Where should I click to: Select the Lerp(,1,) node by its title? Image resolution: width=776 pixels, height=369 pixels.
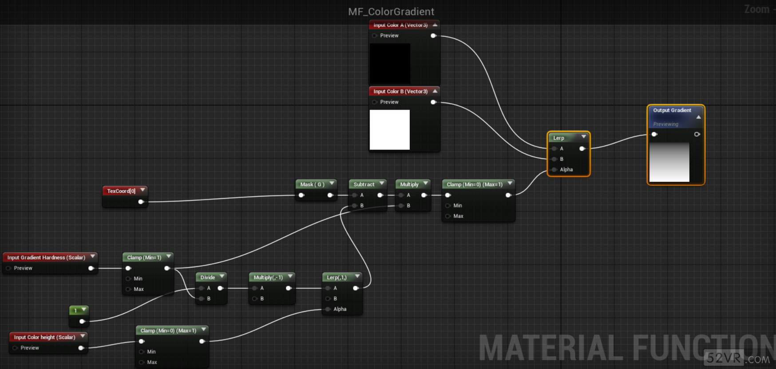337,277
